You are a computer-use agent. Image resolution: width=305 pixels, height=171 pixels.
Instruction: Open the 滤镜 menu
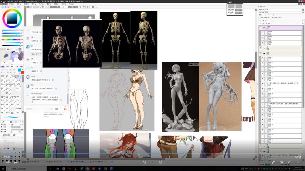tap(49, 4)
